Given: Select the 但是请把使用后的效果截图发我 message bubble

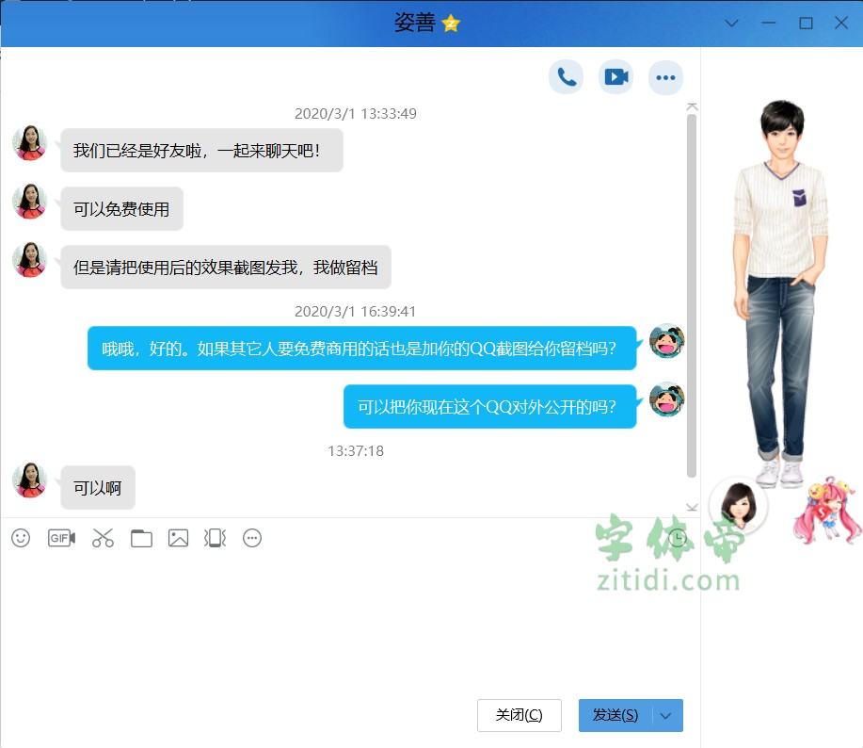Looking at the screenshot, I should point(226,268).
